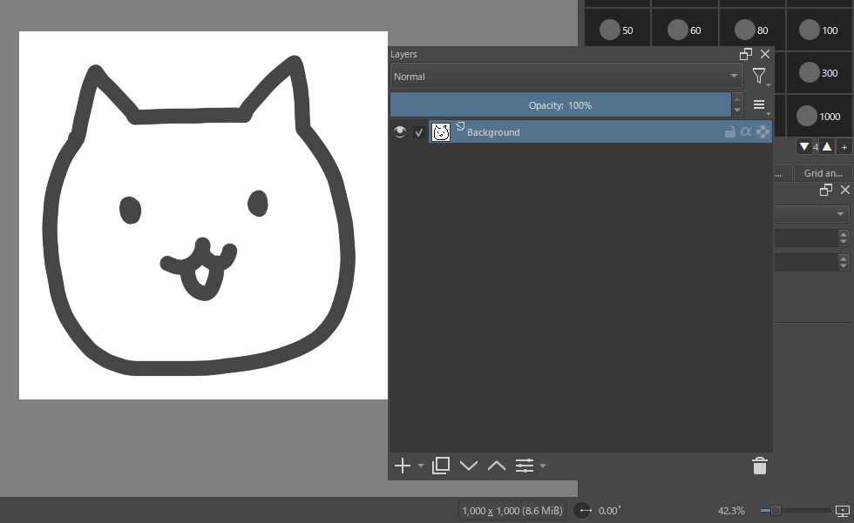Move layer down with the down chevron
Screen dimensions: 854x523
pos(469,466)
